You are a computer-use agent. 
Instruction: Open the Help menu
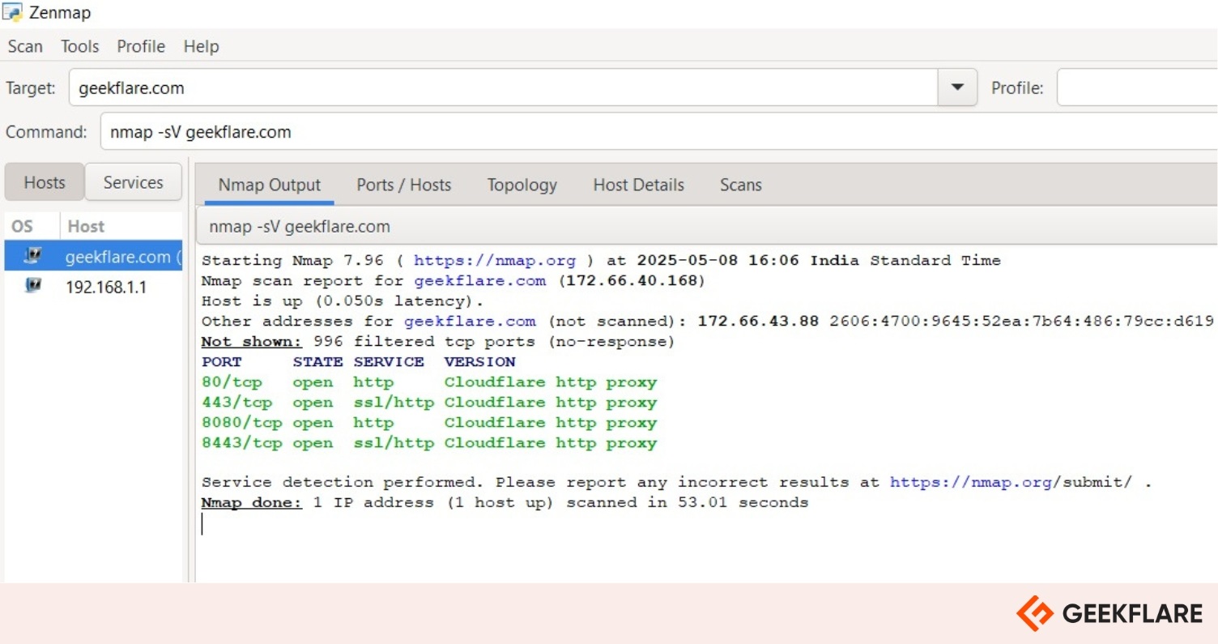tap(201, 46)
